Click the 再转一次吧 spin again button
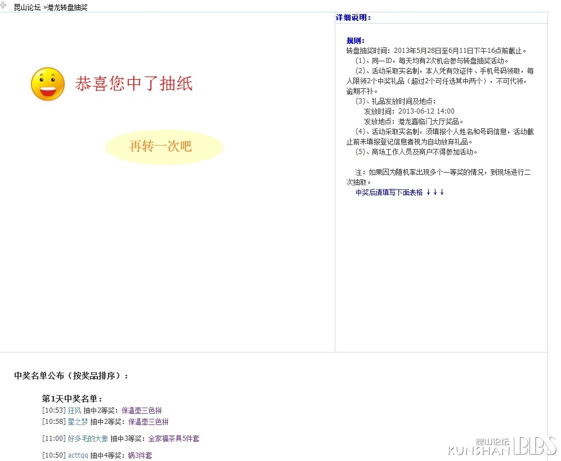561x461 pixels. coord(164,147)
